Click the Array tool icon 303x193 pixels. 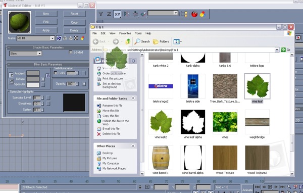[x=135, y=14]
